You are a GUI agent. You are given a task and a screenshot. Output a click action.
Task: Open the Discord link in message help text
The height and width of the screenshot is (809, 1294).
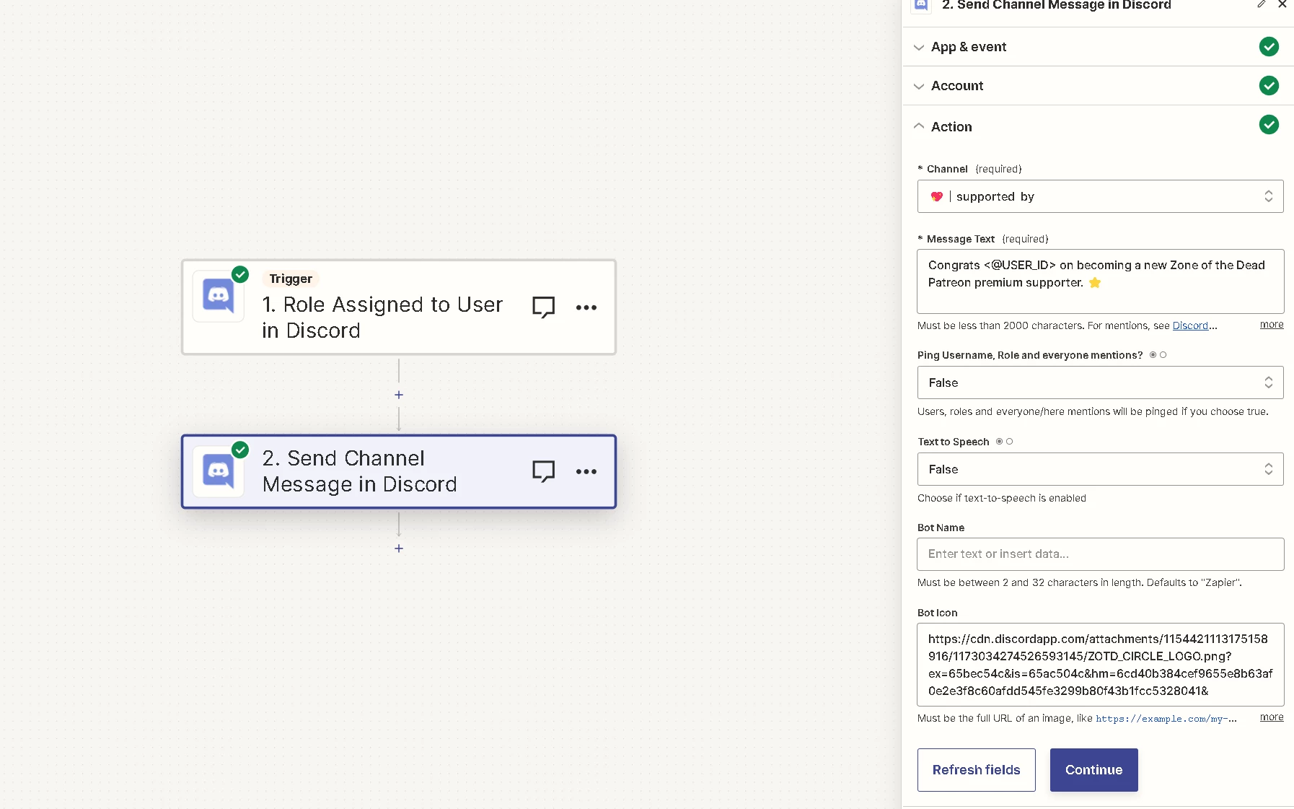tap(1190, 325)
